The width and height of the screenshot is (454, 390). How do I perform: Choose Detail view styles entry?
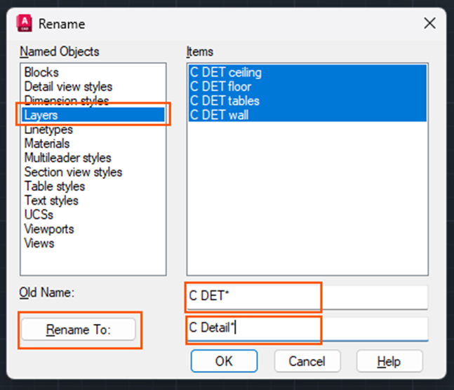click(68, 86)
